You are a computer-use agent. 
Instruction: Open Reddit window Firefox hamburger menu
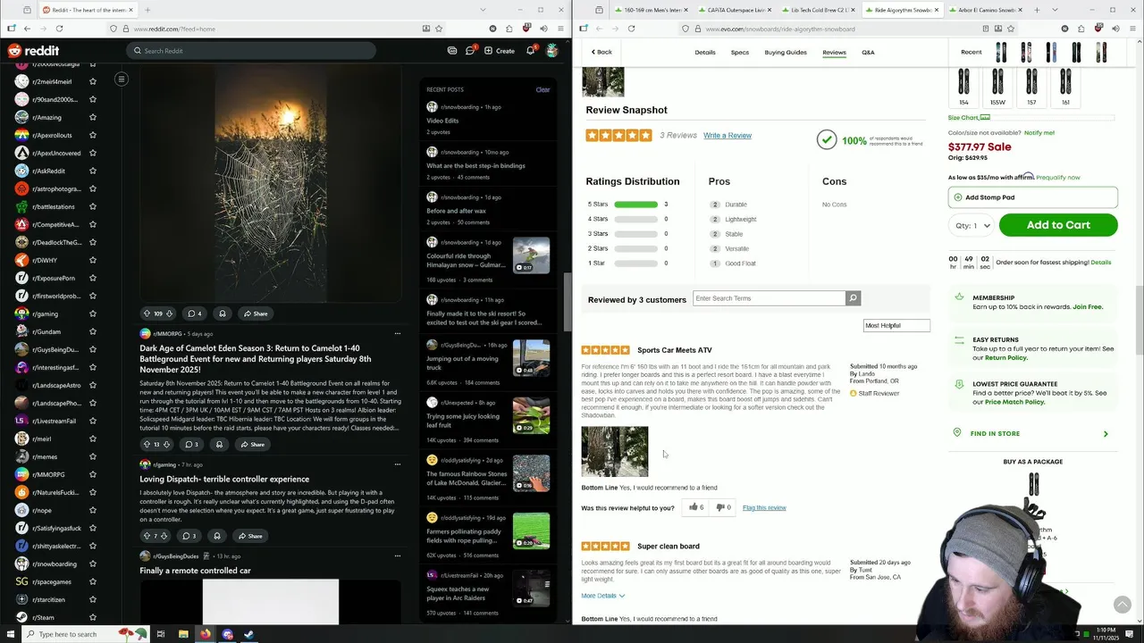click(561, 29)
